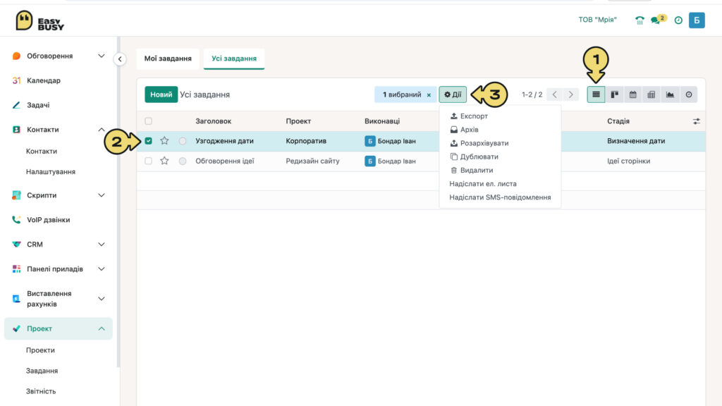Switch to kanban view icon
This screenshot has height=406, width=722.
(614, 94)
